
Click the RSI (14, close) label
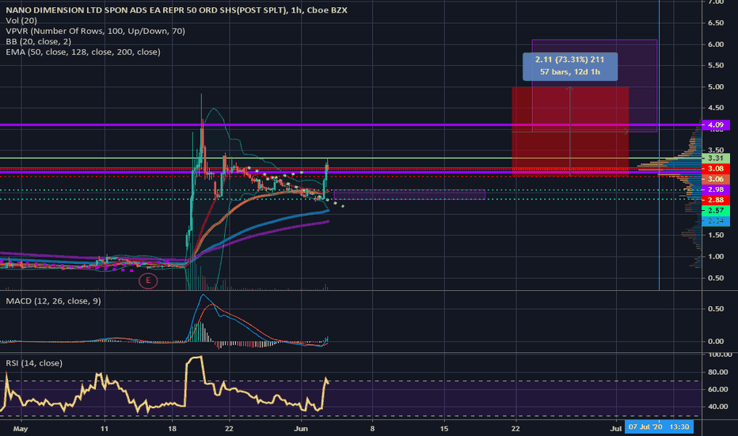click(x=34, y=363)
